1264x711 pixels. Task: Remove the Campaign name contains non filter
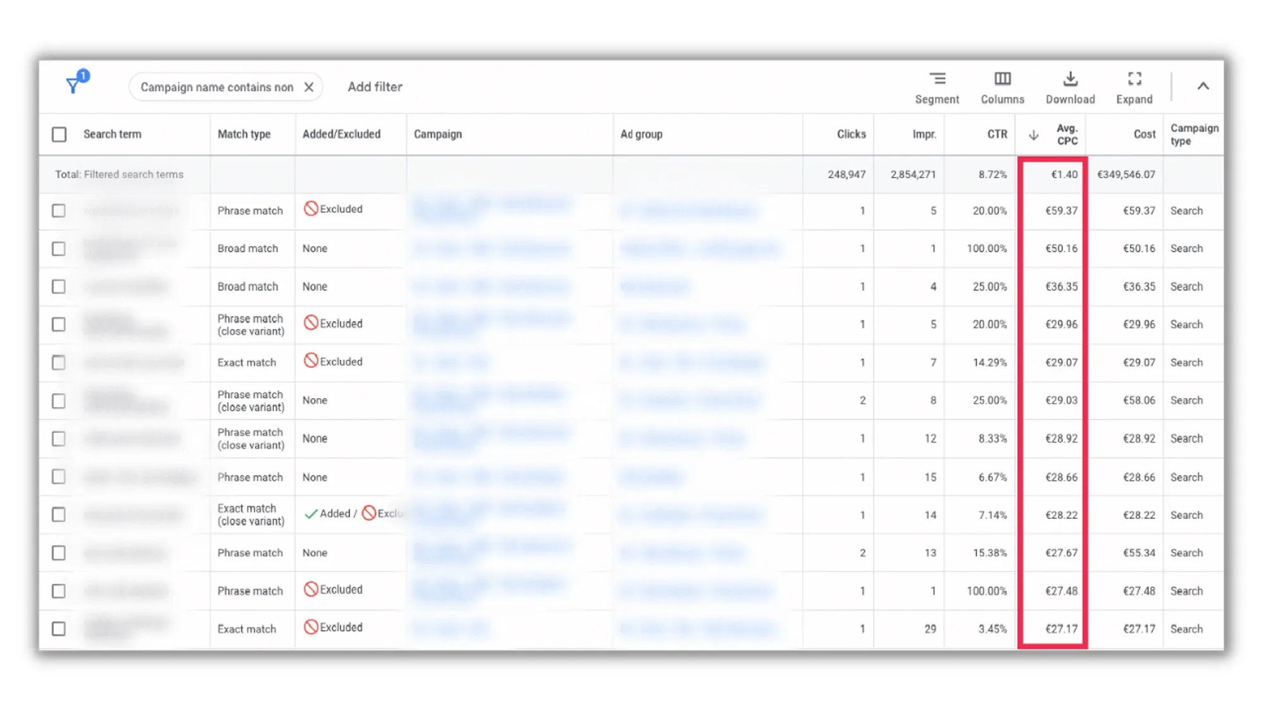pos(308,87)
